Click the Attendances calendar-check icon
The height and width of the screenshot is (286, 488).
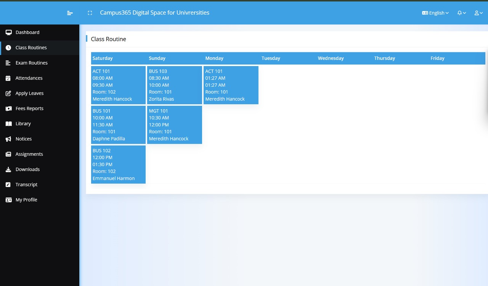(x=8, y=78)
